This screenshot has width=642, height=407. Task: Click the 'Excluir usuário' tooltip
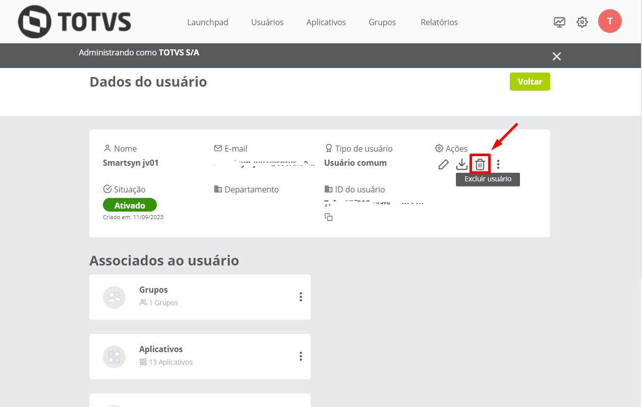pos(488,179)
